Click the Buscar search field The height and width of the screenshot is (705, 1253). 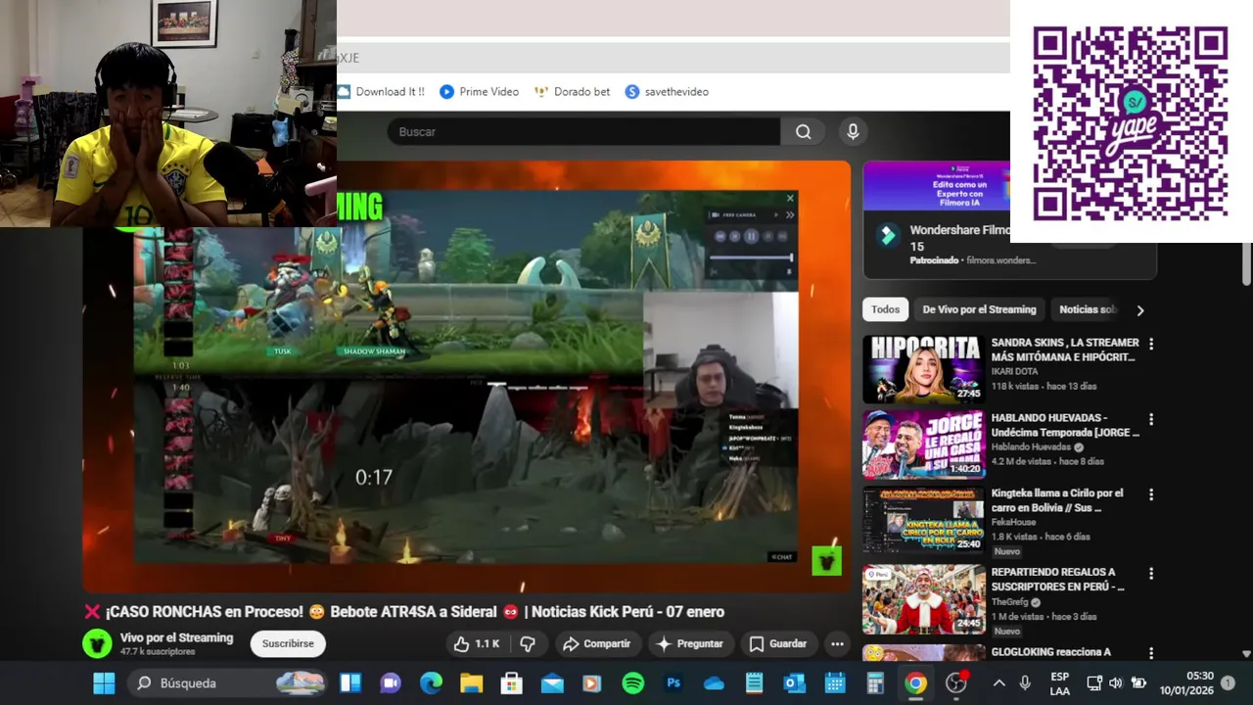(583, 132)
